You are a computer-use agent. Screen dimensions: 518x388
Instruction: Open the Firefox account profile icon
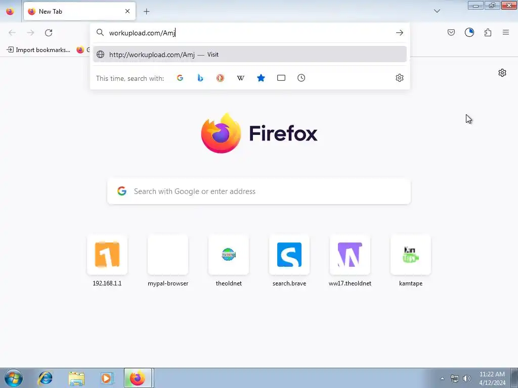[469, 32]
